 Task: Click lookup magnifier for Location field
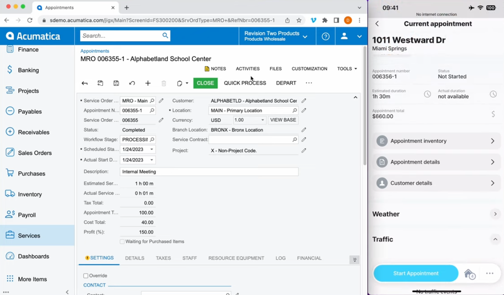click(x=294, y=110)
